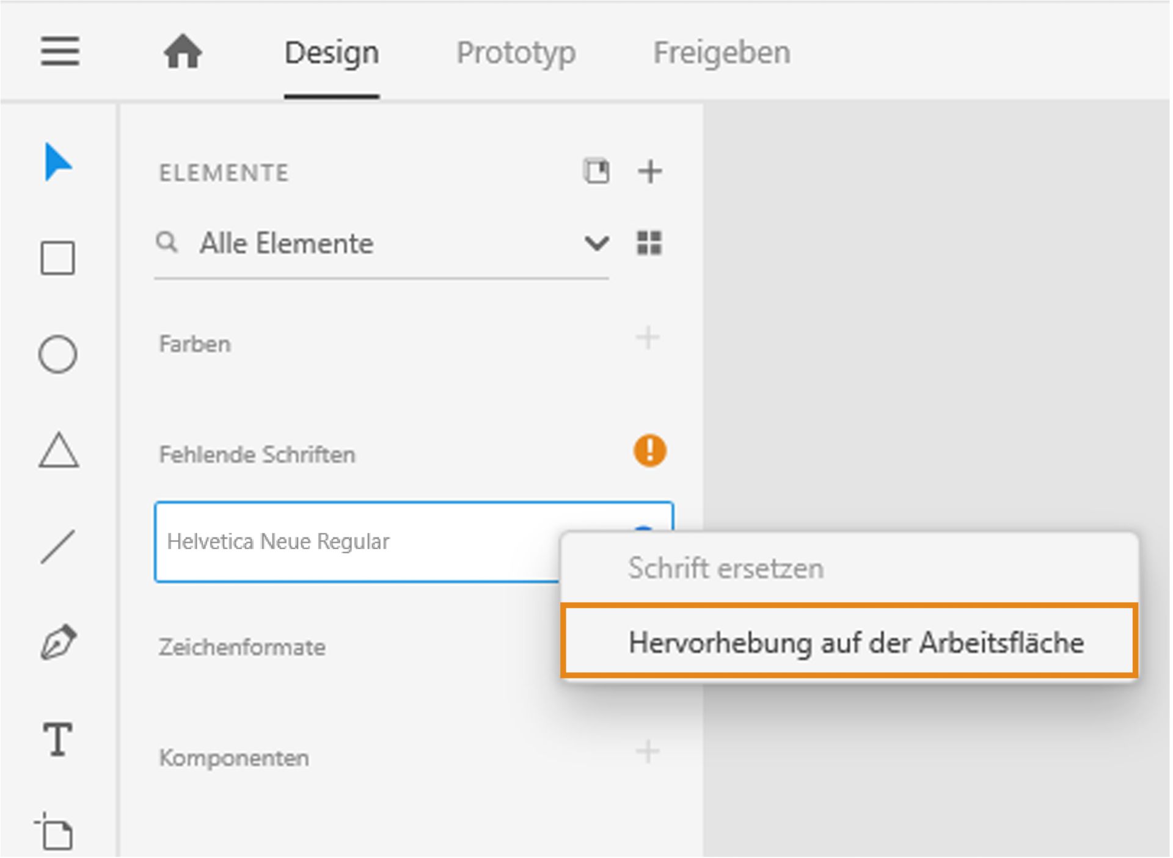
Task: Switch to the Prototyp tab
Action: 516,52
